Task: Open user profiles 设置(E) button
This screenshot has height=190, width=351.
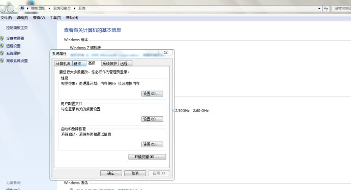Action: point(152,119)
